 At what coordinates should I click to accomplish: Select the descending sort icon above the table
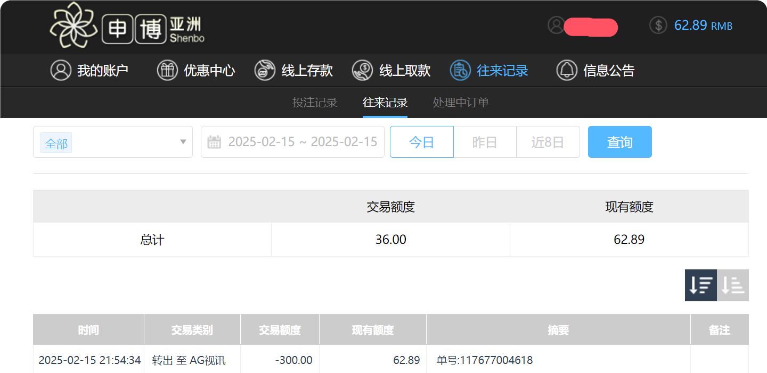[700, 285]
